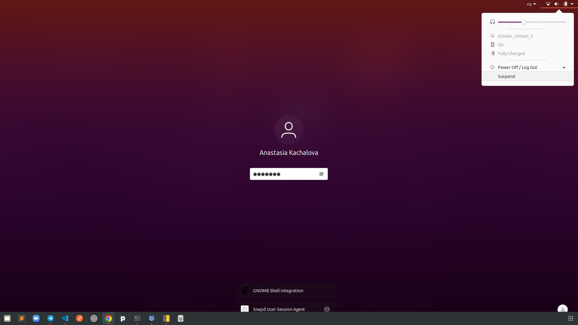The image size is (578, 325).
Task: Open the ru keyboard layout menu
Action: tap(531, 4)
